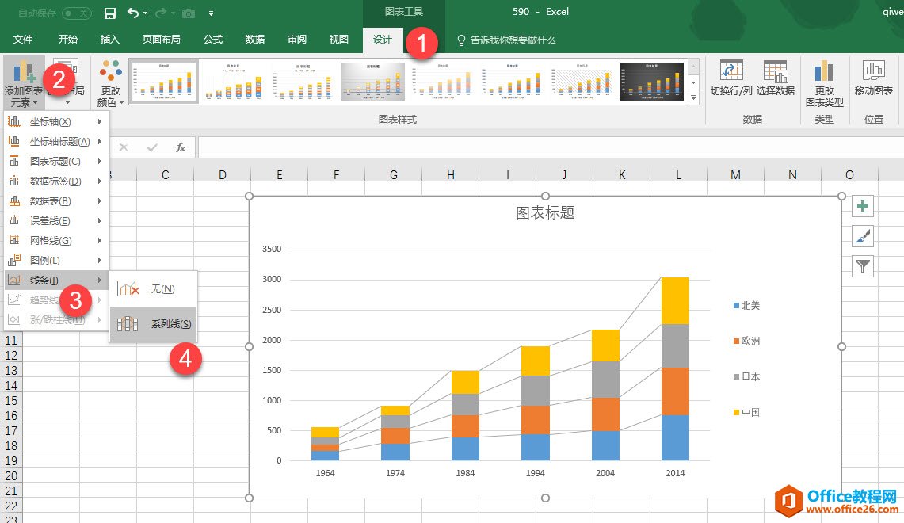Image resolution: width=904 pixels, height=523 pixels.
Task: Open the chart filter funnel button
Action: tap(863, 266)
